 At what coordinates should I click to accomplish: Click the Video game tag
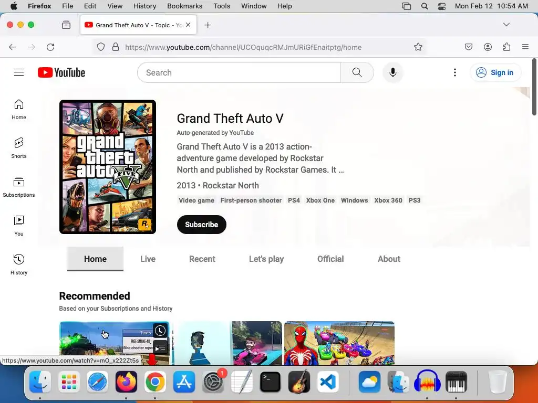coord(196,200)
